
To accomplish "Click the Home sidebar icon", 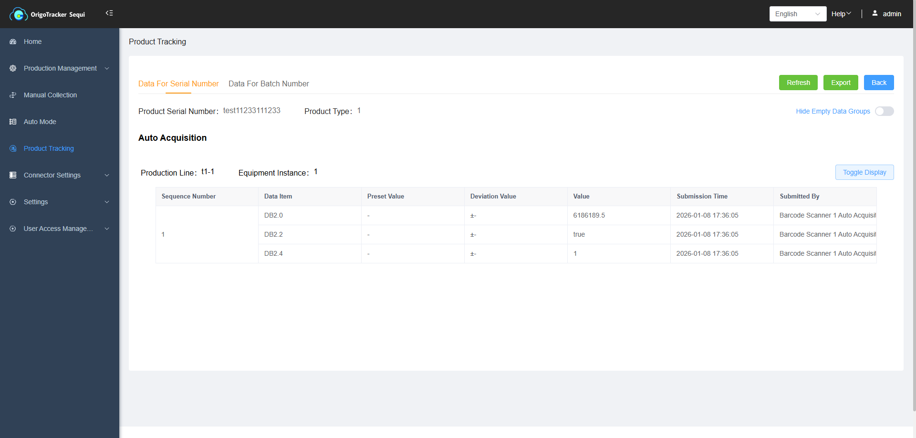I will point(13,42).
